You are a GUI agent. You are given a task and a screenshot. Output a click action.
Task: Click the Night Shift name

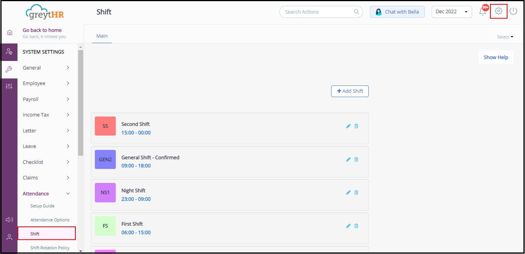[133, 191]
